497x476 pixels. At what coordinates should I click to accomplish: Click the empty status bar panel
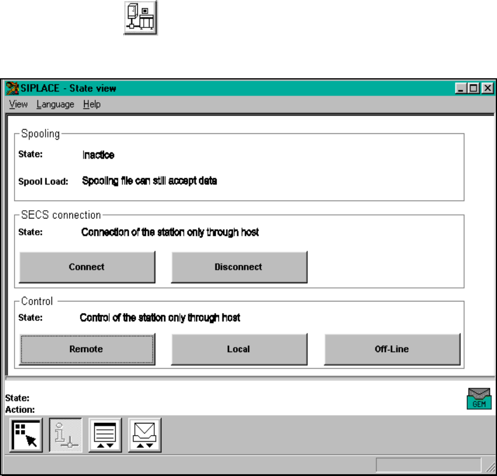point(429,465)
